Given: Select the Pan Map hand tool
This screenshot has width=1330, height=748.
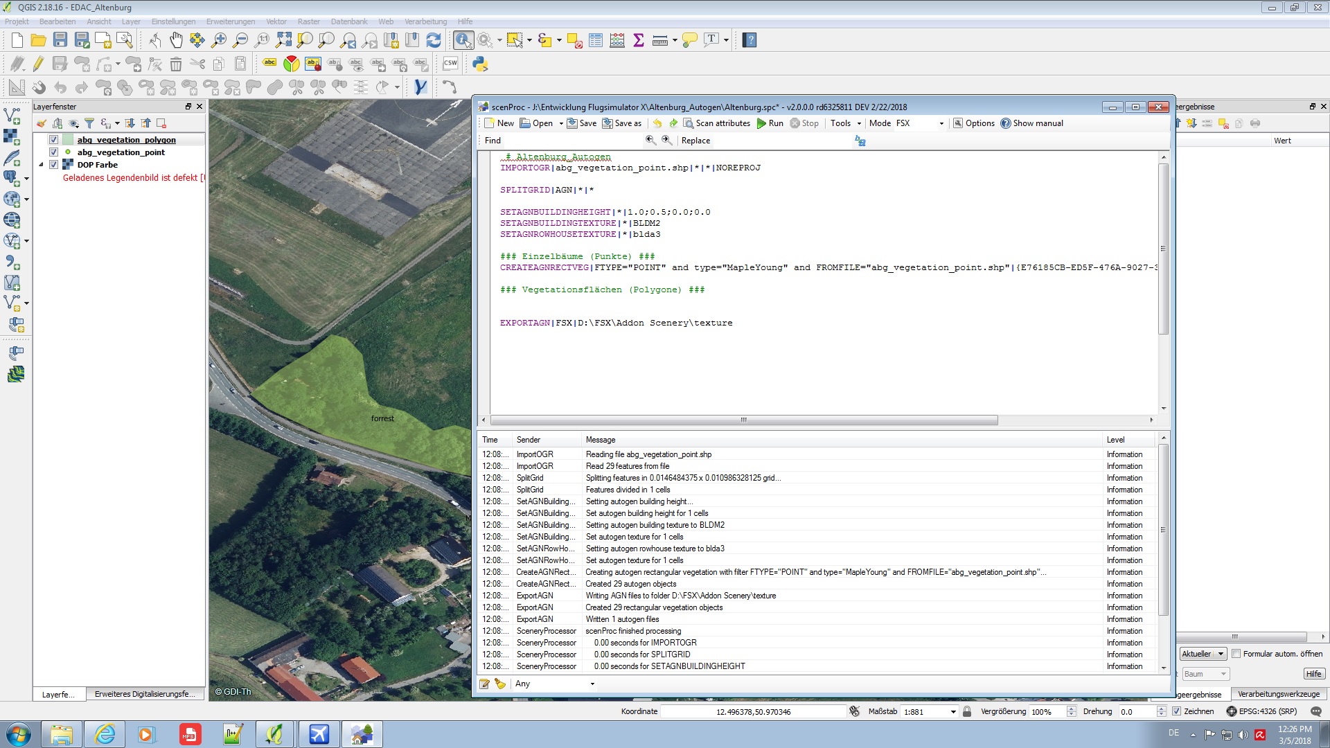Looking at the screenshot, I should [176, 40].
